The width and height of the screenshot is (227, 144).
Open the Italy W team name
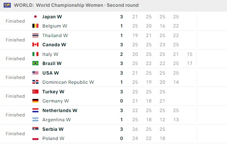click(x=50, y=54)
